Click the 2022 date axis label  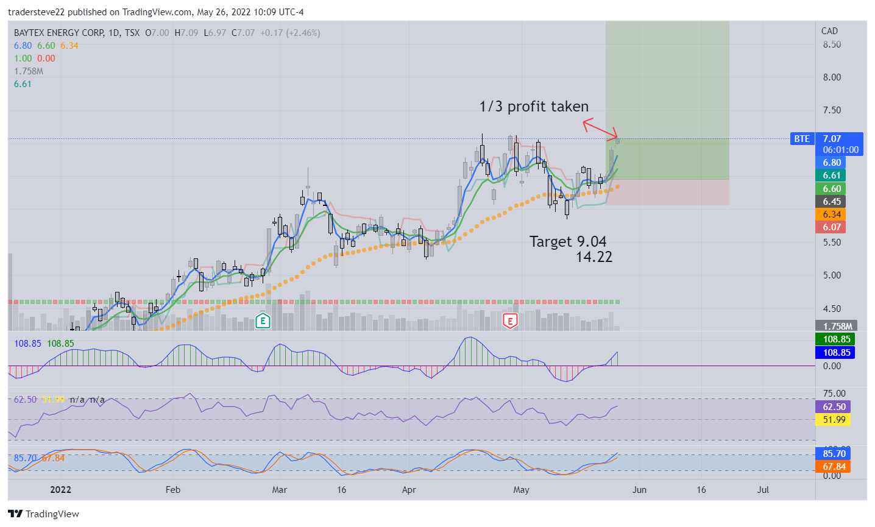(61, 490)
